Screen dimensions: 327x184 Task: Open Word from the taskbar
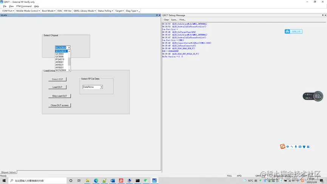[113, 181]
